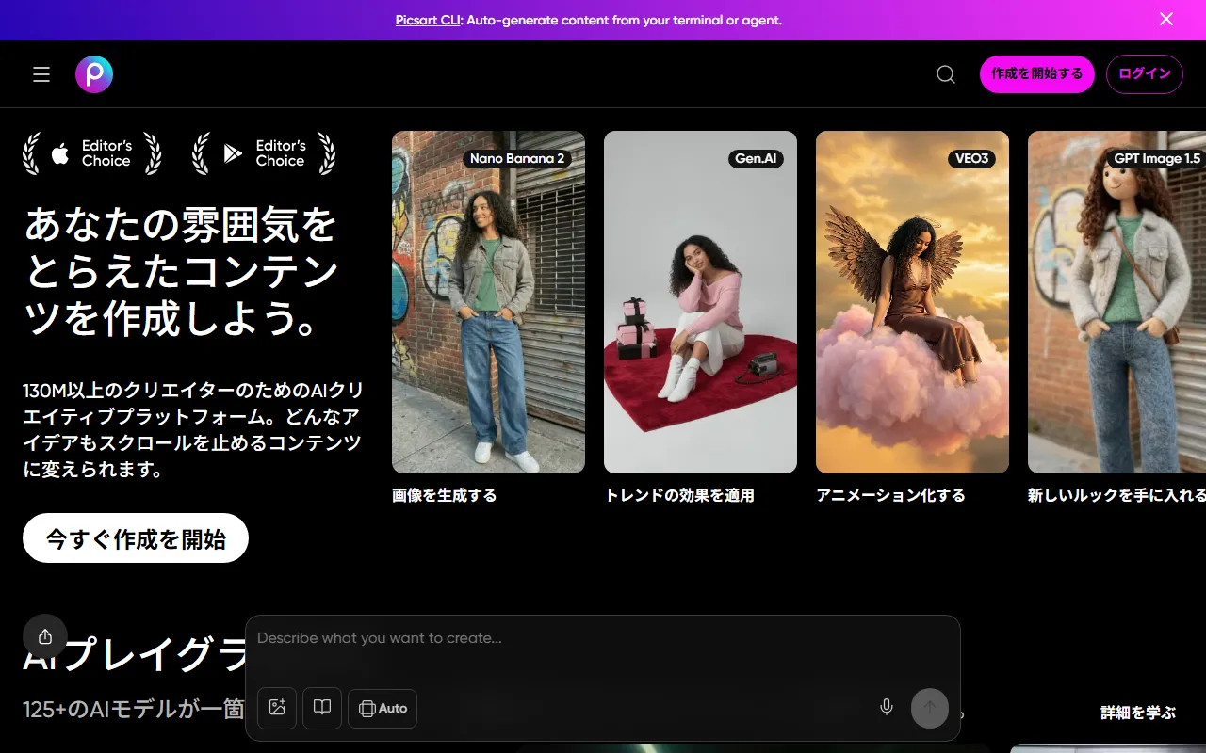Click the Nano Banana 2 badge
Image resolution: width=1206 pixels, height=753 pixels.
(x=517, y=158)
